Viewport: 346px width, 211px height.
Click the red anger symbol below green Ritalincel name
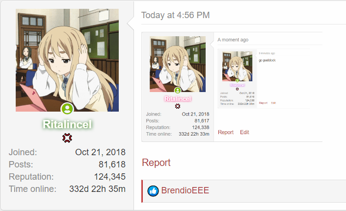67,138
